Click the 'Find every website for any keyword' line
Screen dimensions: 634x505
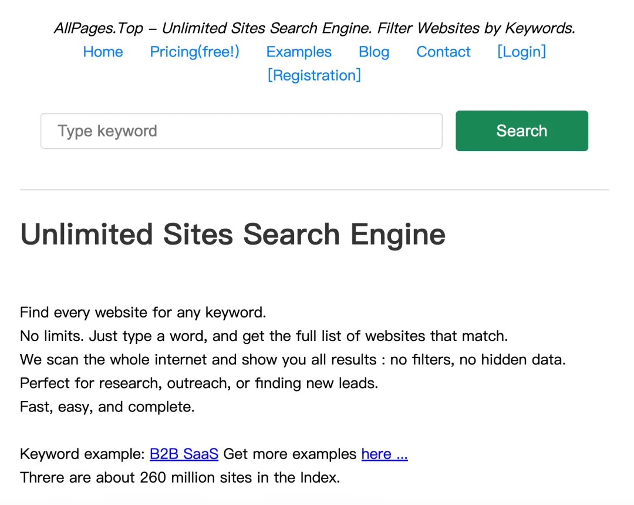pyautogui.click(x=143, y=312)
